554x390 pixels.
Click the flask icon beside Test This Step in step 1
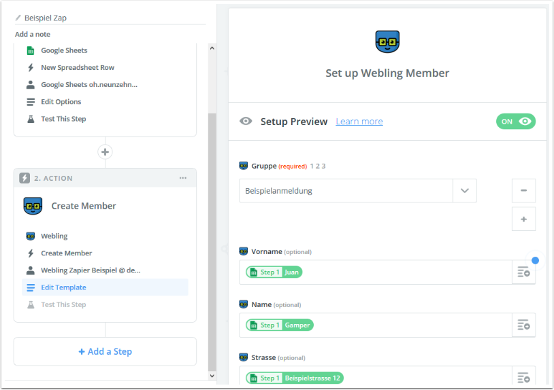click(31, 119)
